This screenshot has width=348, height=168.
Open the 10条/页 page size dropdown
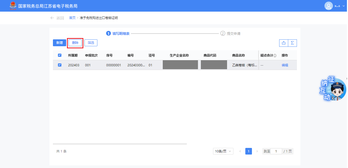[223, 151]
